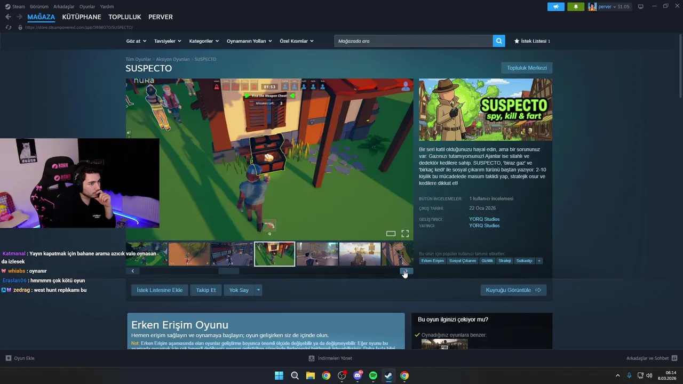Select the Erken Erişim tag

tap(432, 261)
